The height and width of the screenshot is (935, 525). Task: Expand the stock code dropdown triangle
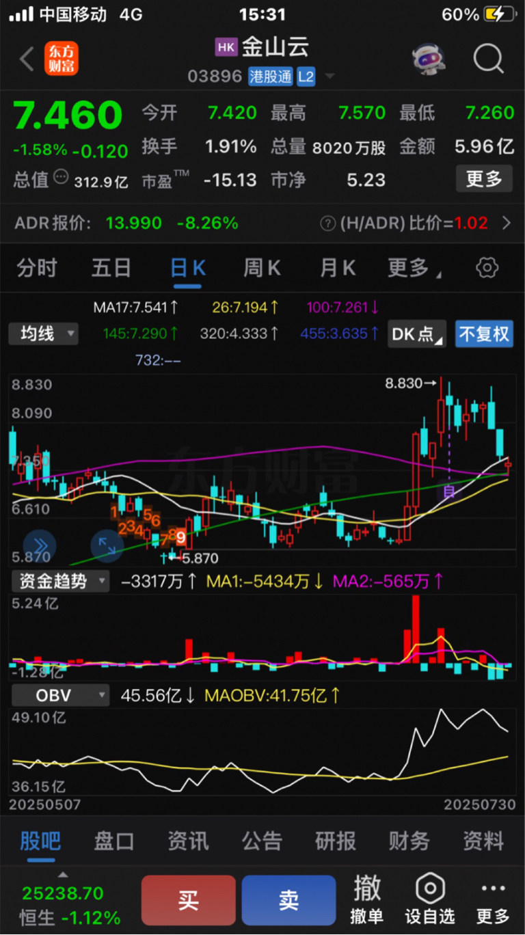click(330, 77)
